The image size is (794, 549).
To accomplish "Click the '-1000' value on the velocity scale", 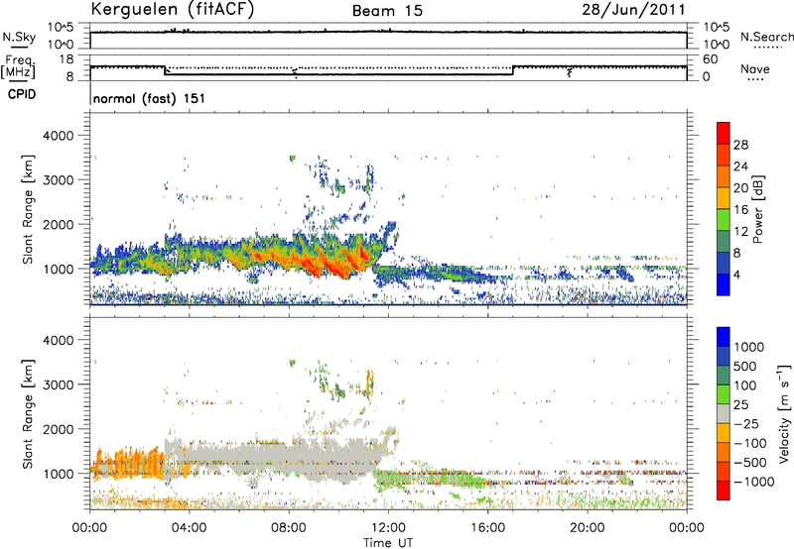I will (753, 482).
